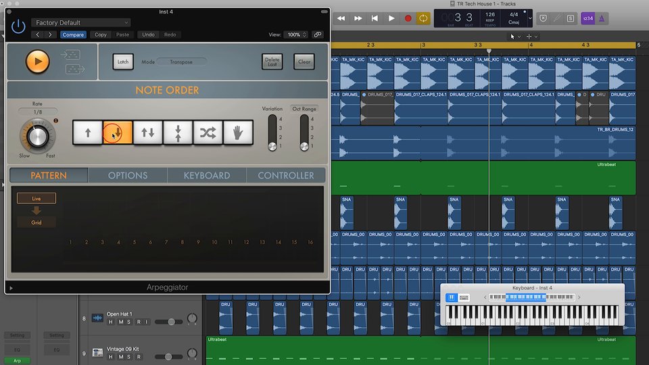Screen dimensions: 649x365
Task: Select the Down note order arrow
Action: pos(118,132)
